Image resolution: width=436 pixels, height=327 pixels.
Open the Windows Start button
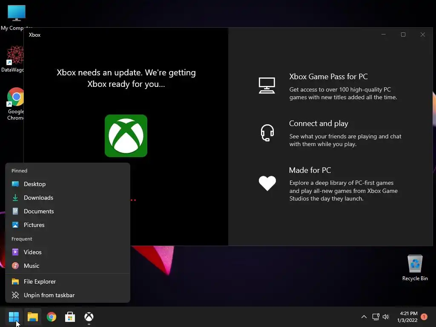14,317
